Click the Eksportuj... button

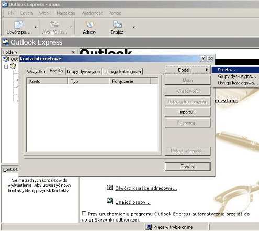point(187,123)
